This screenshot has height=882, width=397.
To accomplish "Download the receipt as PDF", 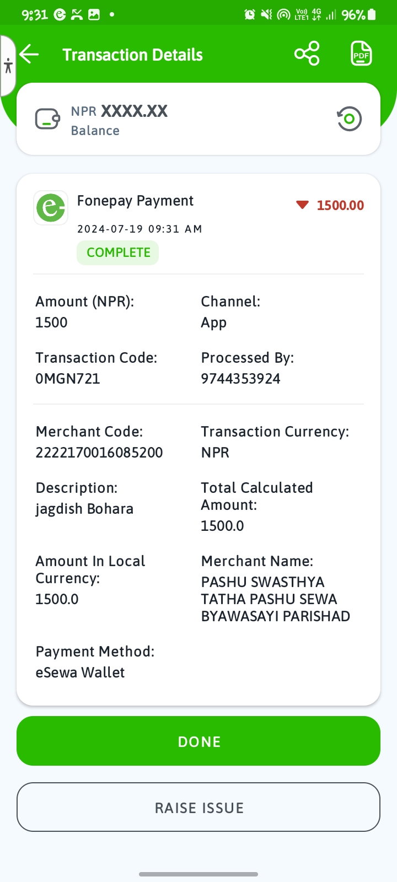I will point(361,53).
